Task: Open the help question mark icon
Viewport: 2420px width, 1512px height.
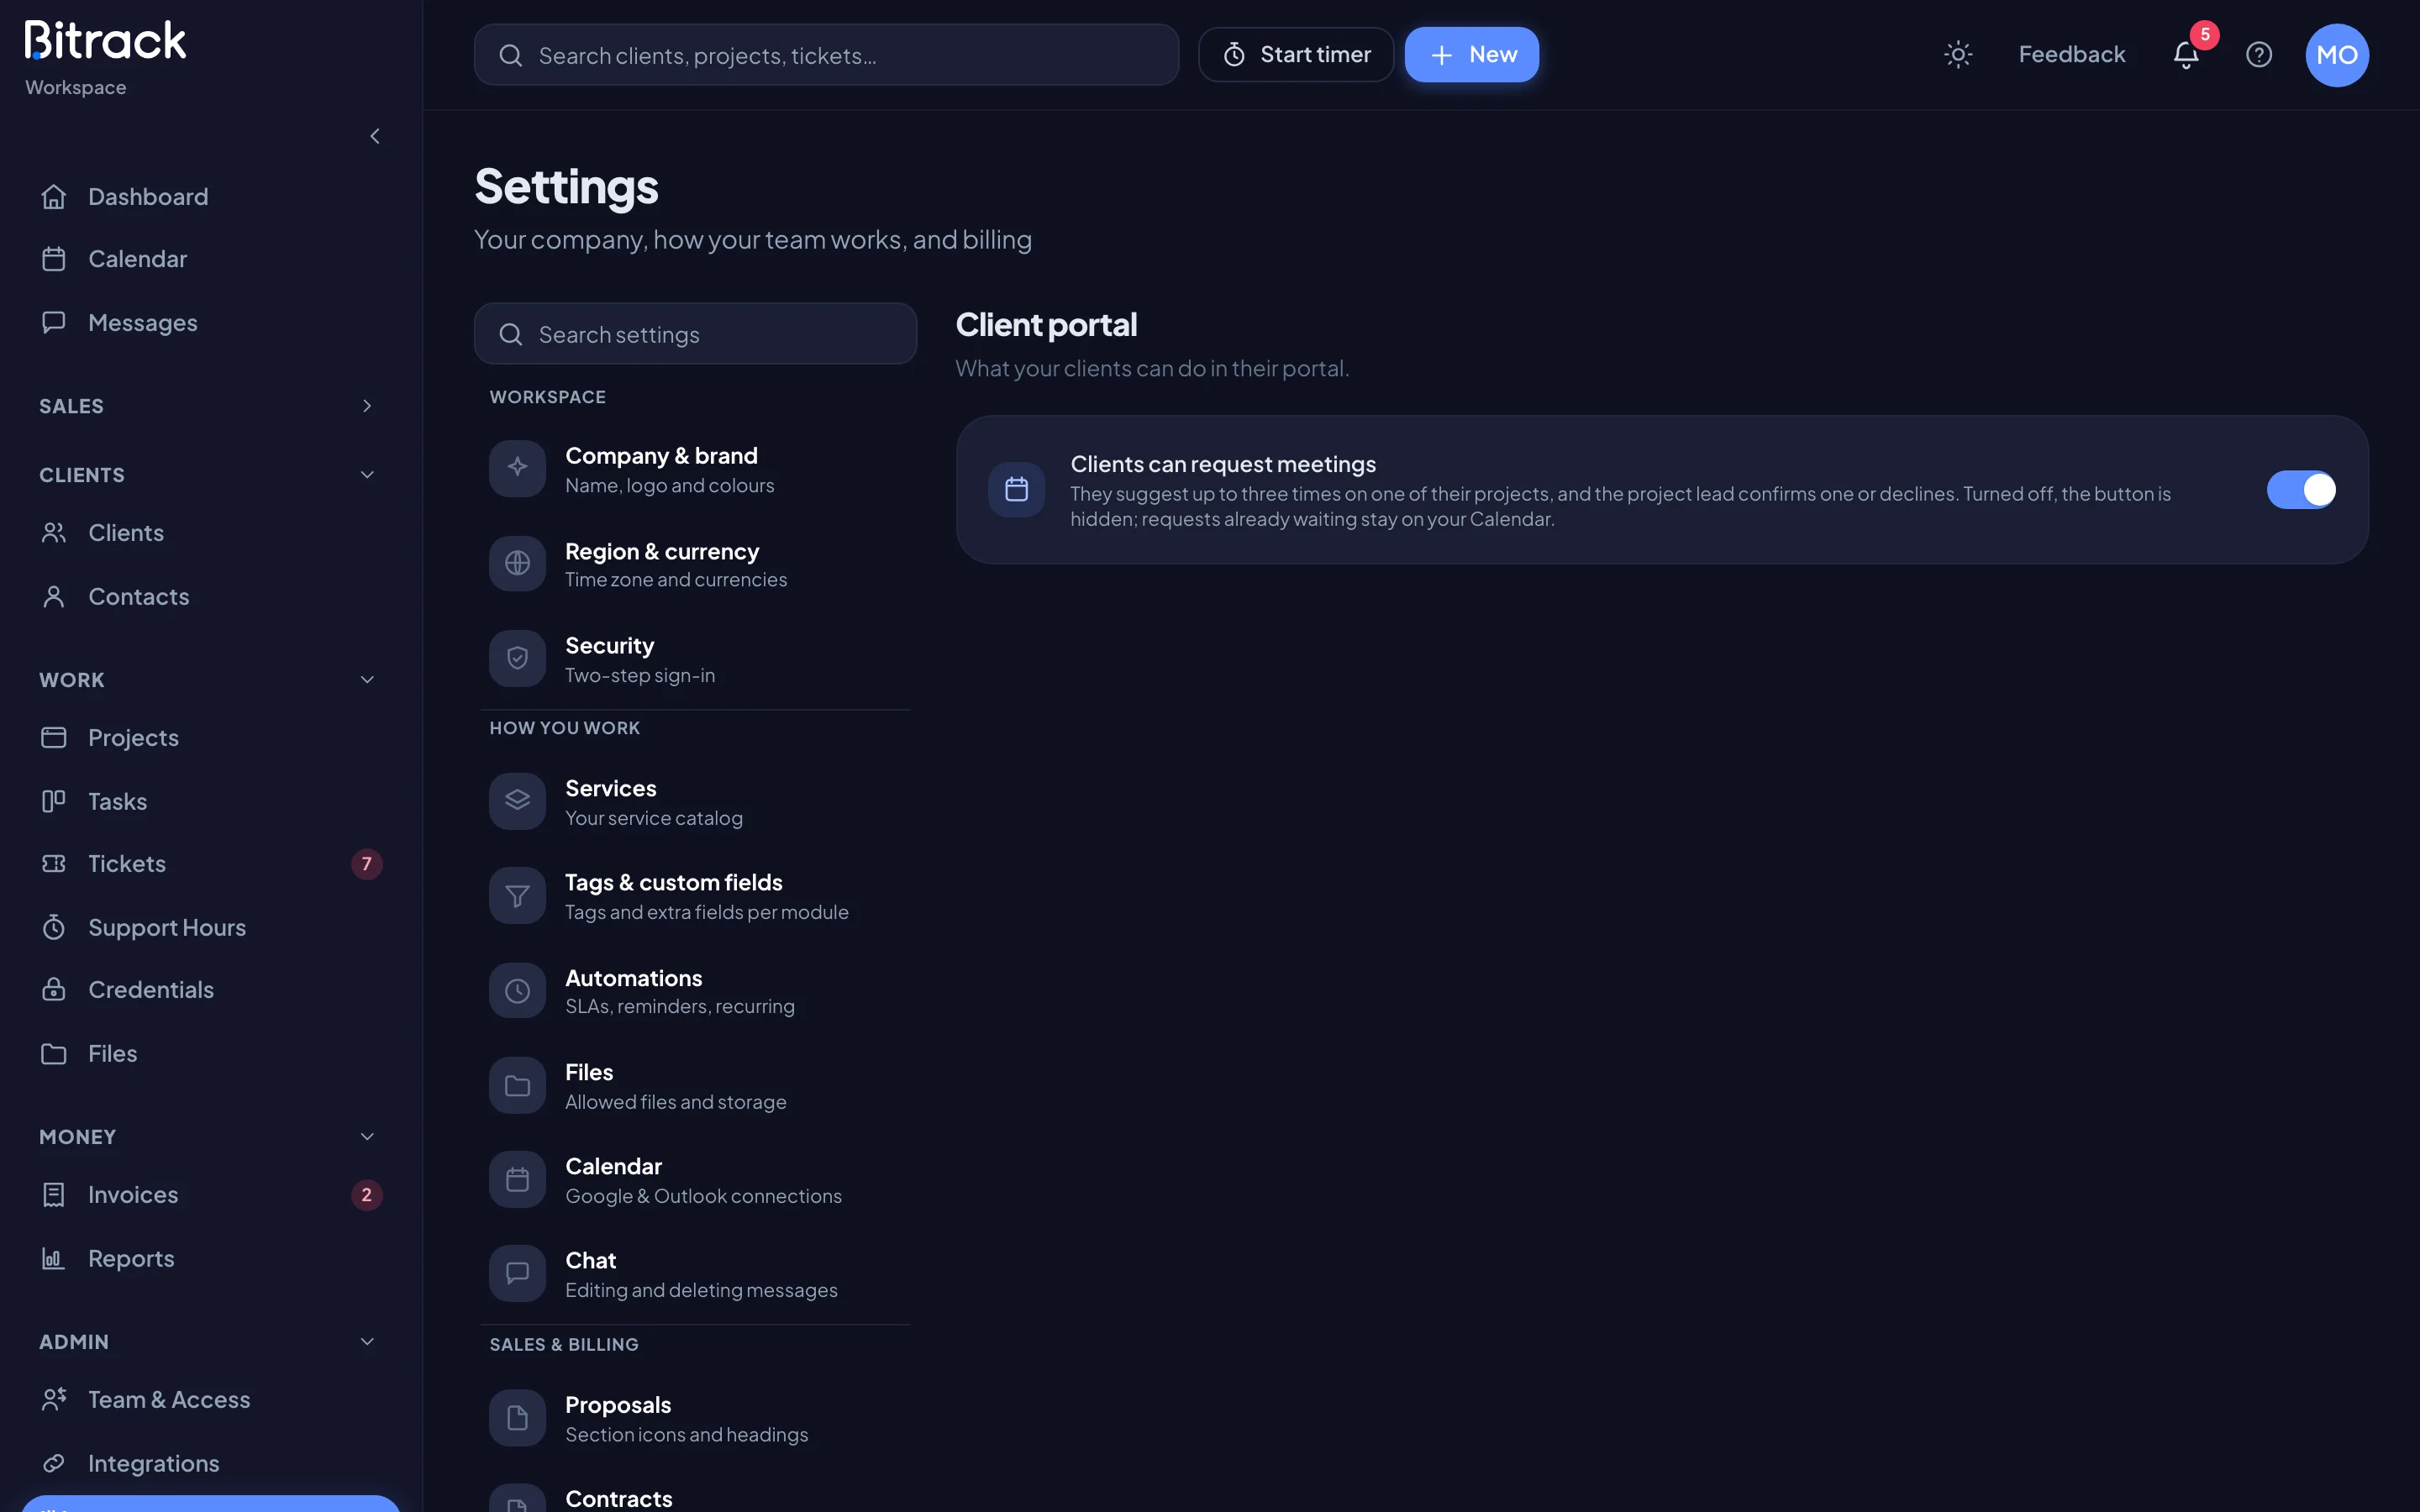Action: point(2259,54)
